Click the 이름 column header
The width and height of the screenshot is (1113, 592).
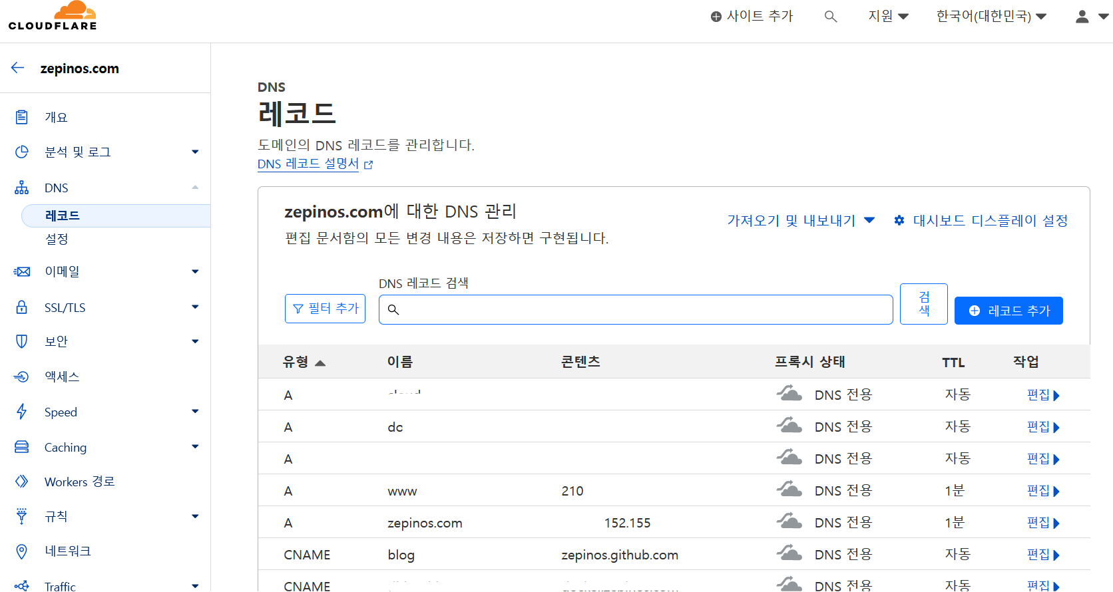(x=400, y=362)
